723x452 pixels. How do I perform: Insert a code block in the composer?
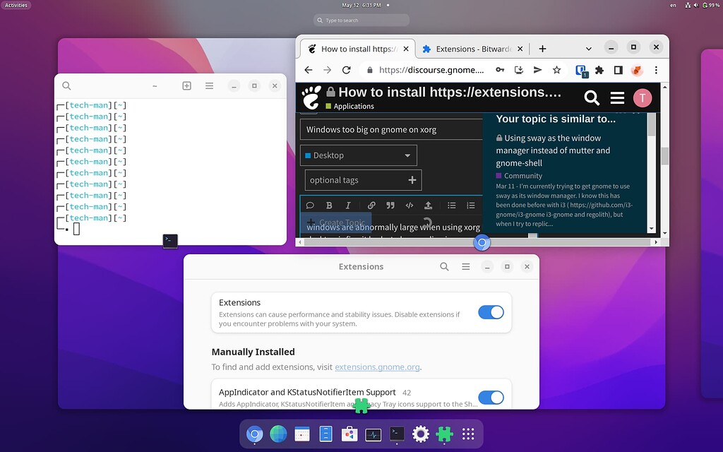pyautogui.click(x=410, y=206)
